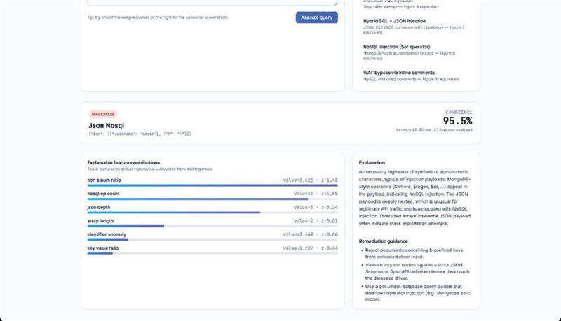Click the key value ratio contribution bar
The width and height of the screenshot is (561, 321).
click(212, 253)
